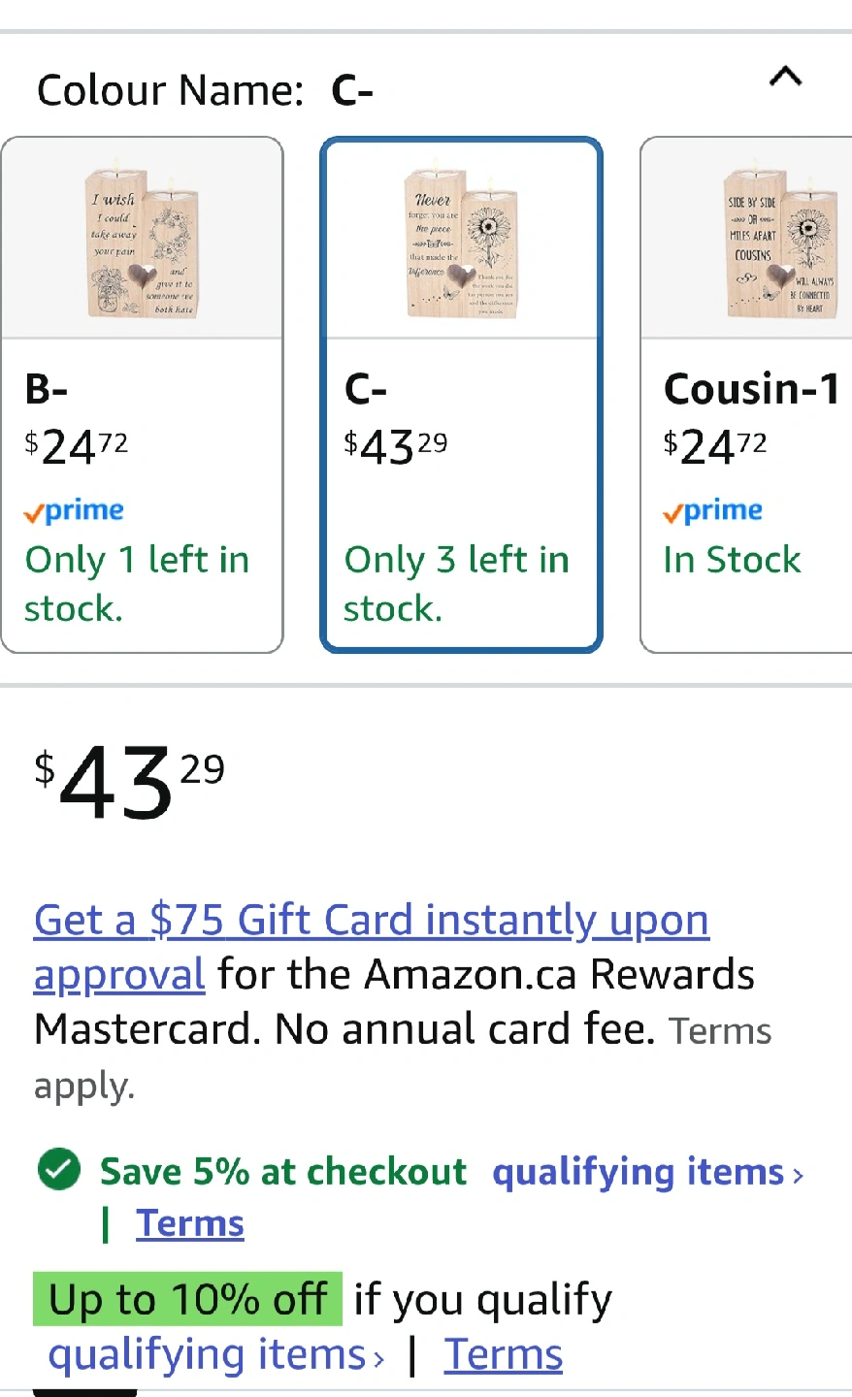
Task: Open Terms link for Save 5% offer
Action: (x=190, y=1223)
